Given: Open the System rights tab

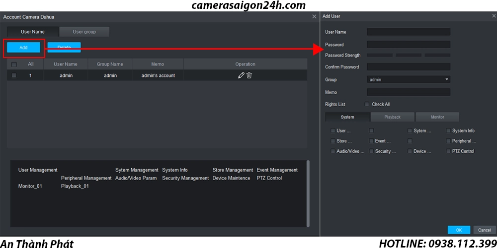Looking at the screenshot, I should (x=347, y=117).
